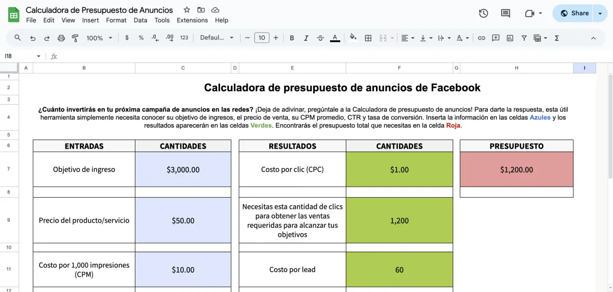This screenshot has height=292, width=613.
Task: Select the $1,200.00 budget cell
Action: point(516,169)
